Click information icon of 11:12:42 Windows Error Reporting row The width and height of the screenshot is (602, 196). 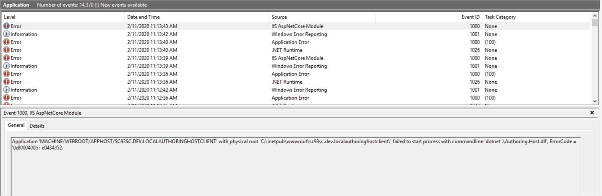(6, 90)
